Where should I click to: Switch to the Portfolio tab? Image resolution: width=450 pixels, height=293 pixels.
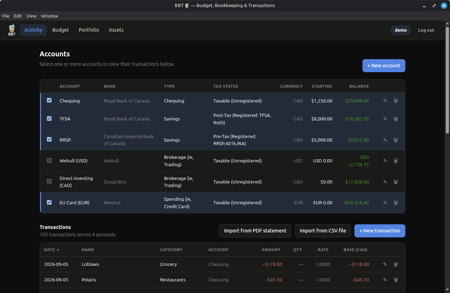tap(89, 30)
